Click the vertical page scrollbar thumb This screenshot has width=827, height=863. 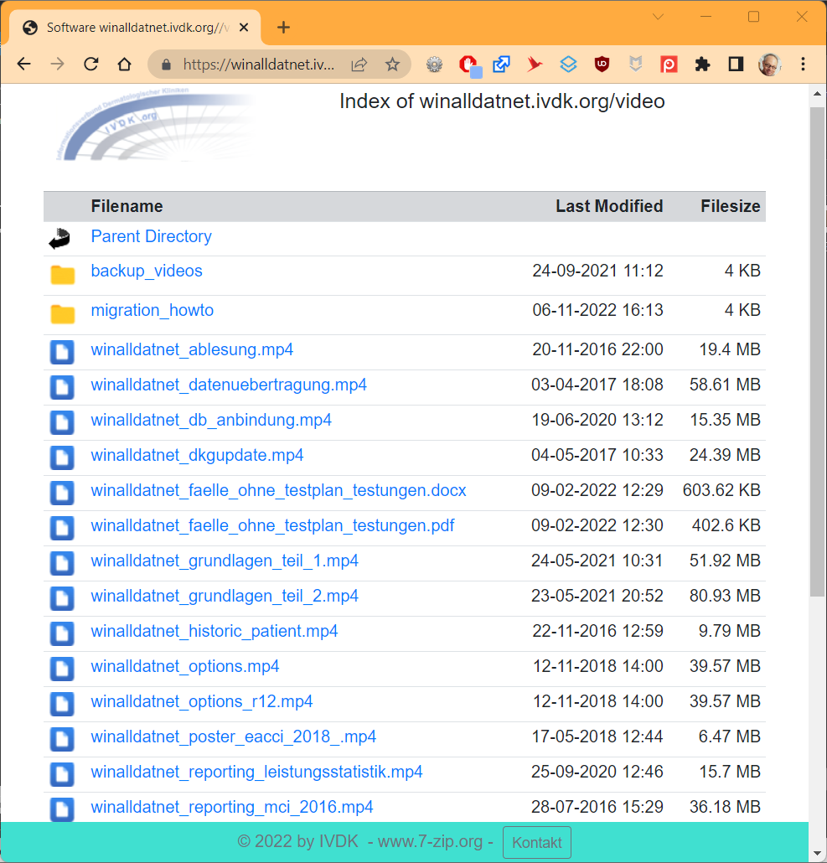[x=816, y=352]
